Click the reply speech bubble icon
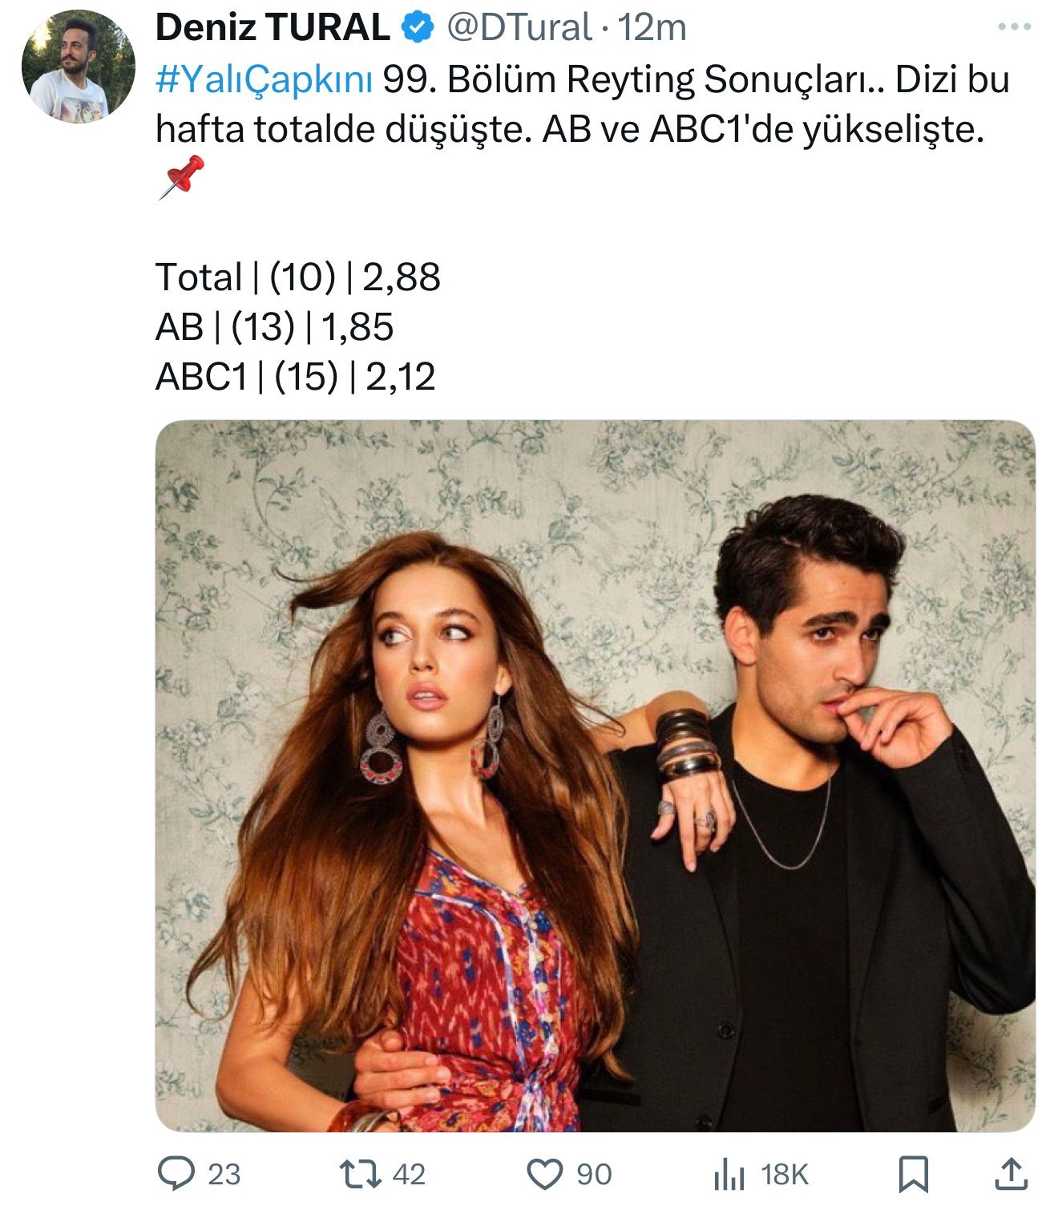 point(176,1174)
